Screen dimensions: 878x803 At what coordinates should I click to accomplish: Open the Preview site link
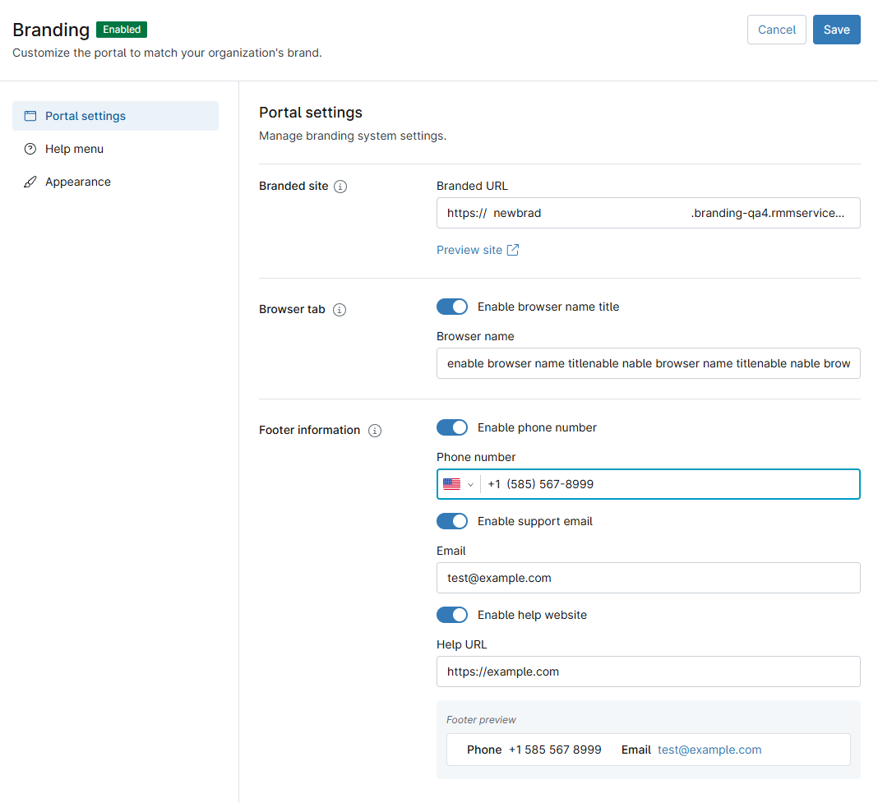[x=469, y=250]
